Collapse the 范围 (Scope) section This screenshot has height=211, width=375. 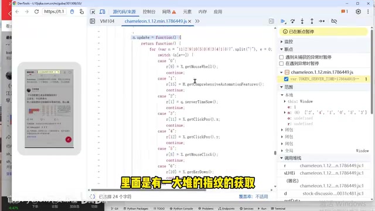(281, 87)
